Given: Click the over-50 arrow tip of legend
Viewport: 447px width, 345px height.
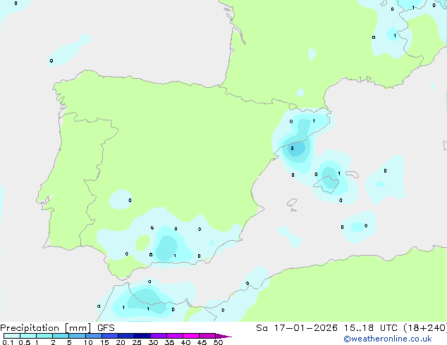Looking at the screenshot, I should pos(223,336).
